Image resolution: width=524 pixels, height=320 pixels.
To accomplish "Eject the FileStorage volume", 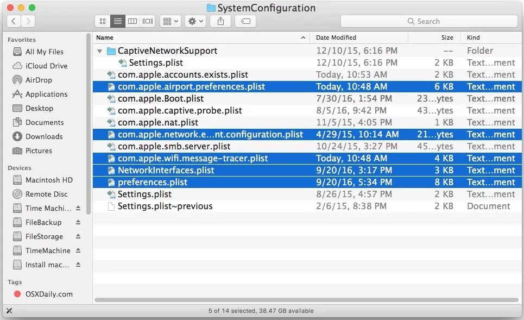I will pos(78,236).
